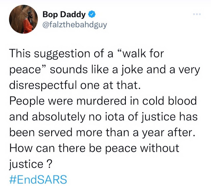Click the word "murdered" in the tweet
The width and height of the screenshot is (211, 186).
(101, 101)
